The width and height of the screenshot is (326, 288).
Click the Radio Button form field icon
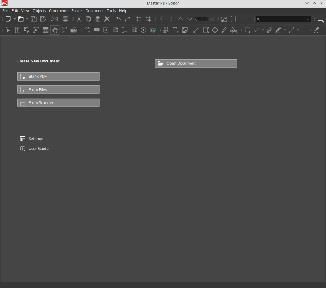[x=143, y=30]
